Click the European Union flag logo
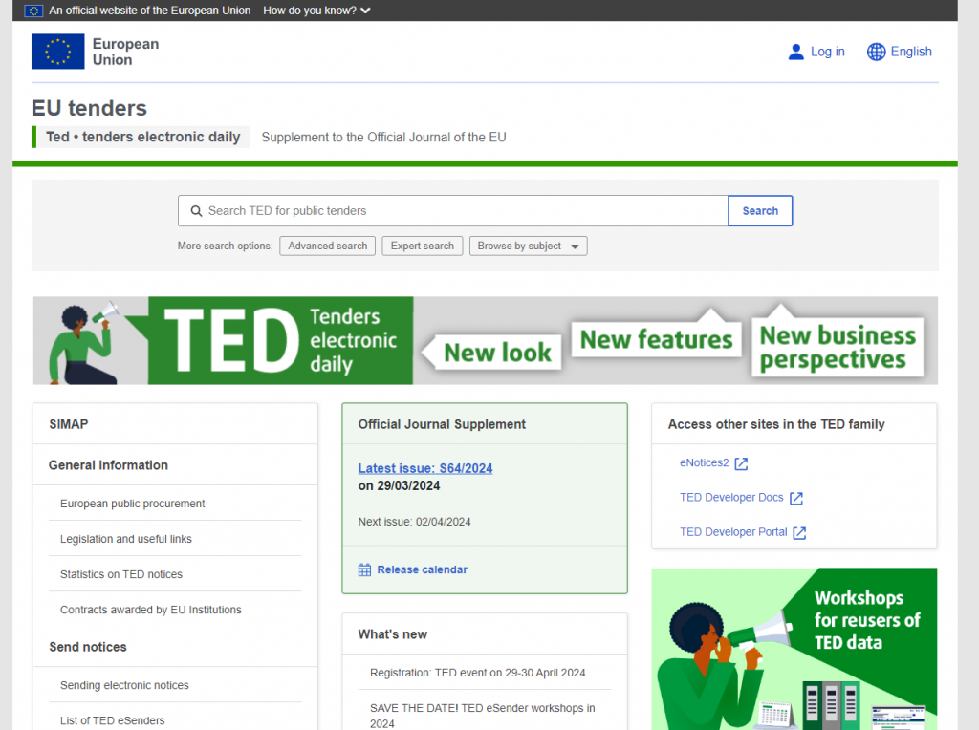This screenshot has height=730, width=979. 58,52
